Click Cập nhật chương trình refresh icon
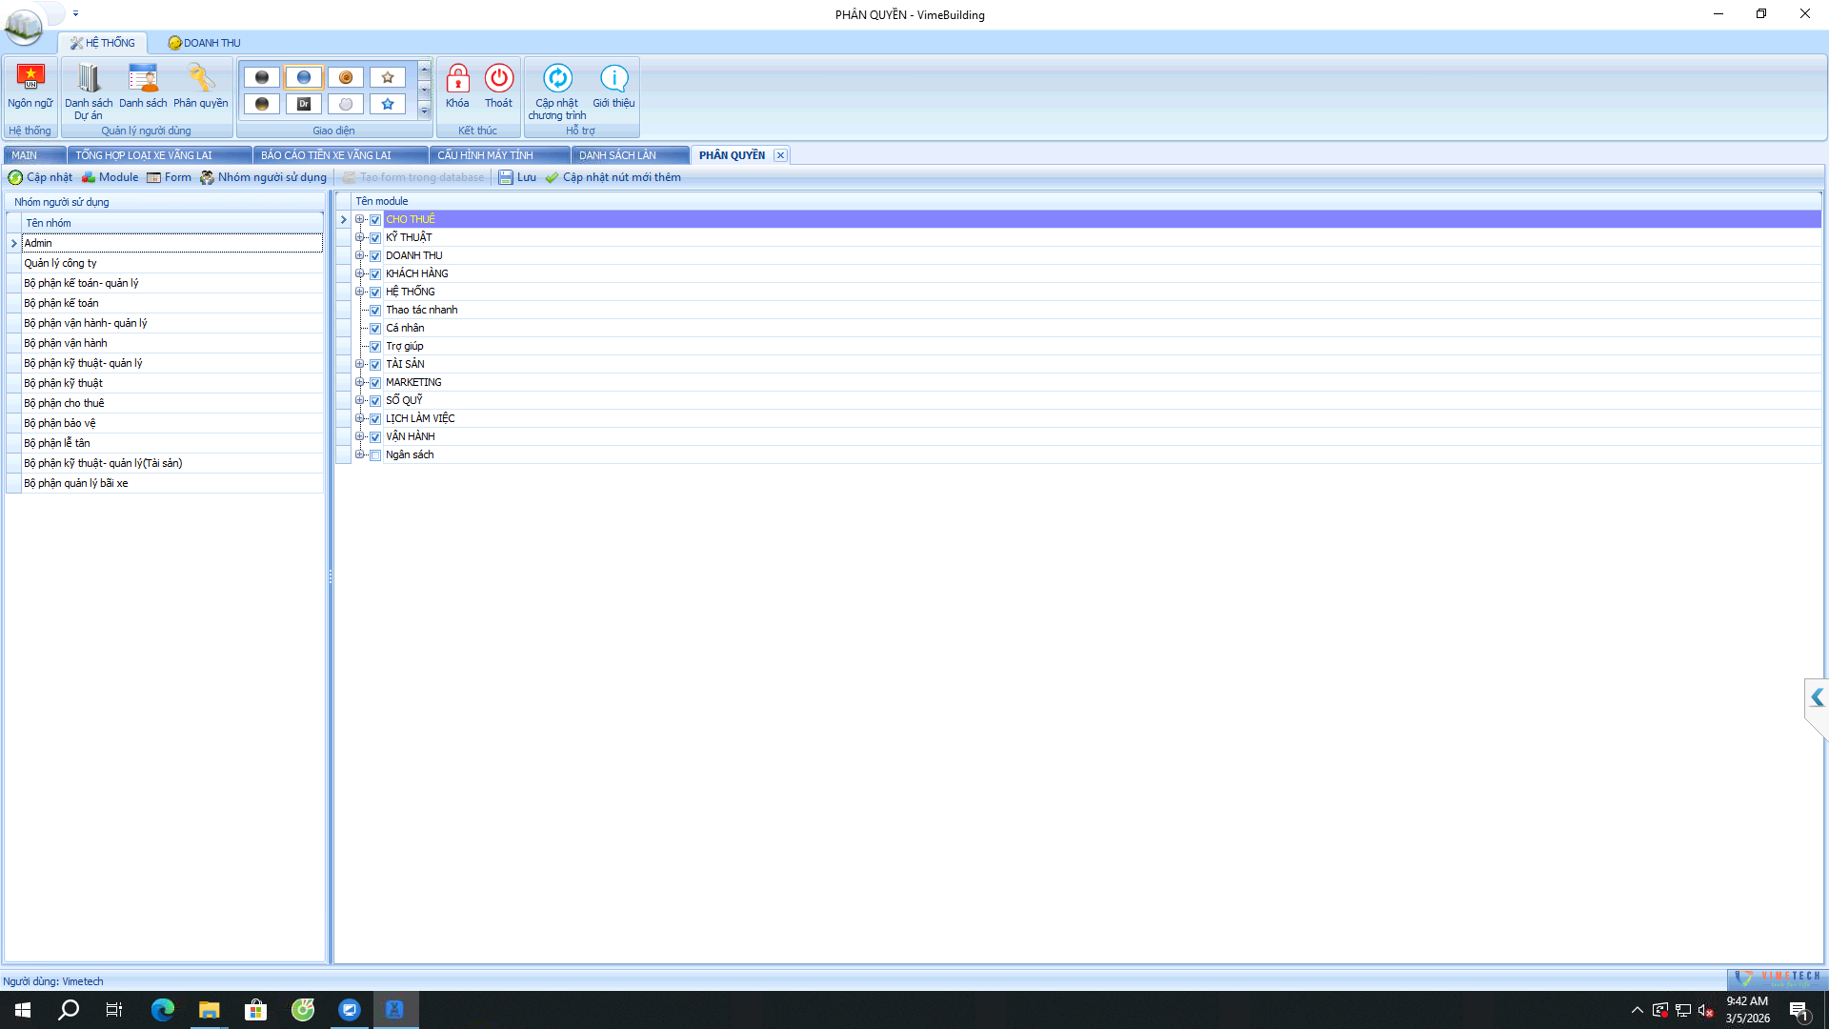The image size is (1829, 1029). point(557,78)
